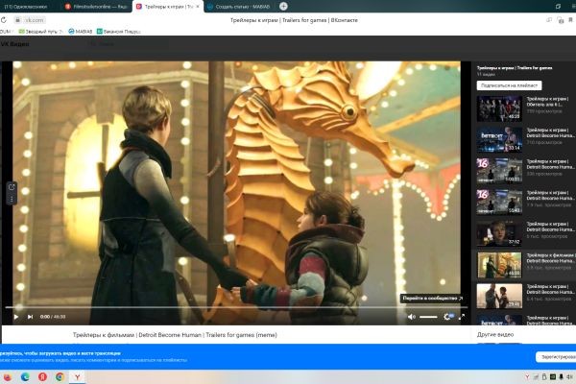The height and width of the screenshot is (384, 576).
Task: Switch to the Создать статью MABIAB tab
Action: (x=239, y=7)
